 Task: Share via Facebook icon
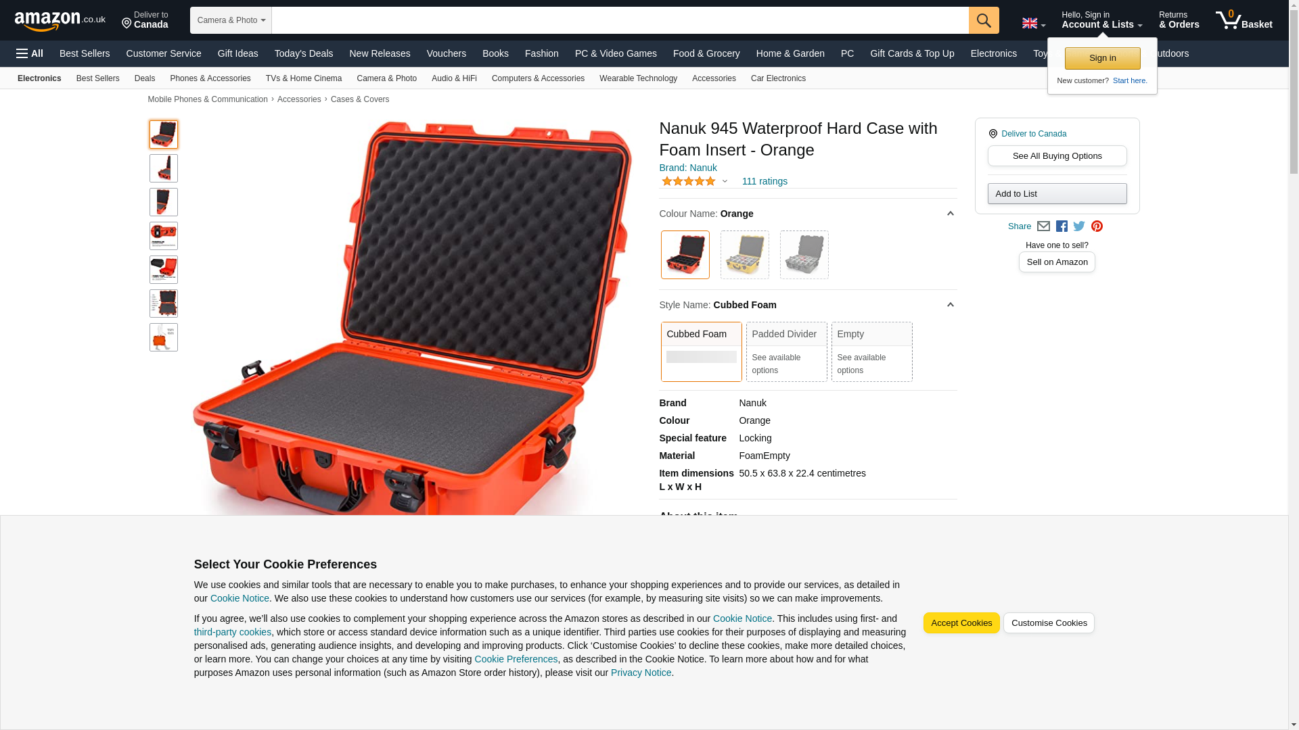[1062, 226]
